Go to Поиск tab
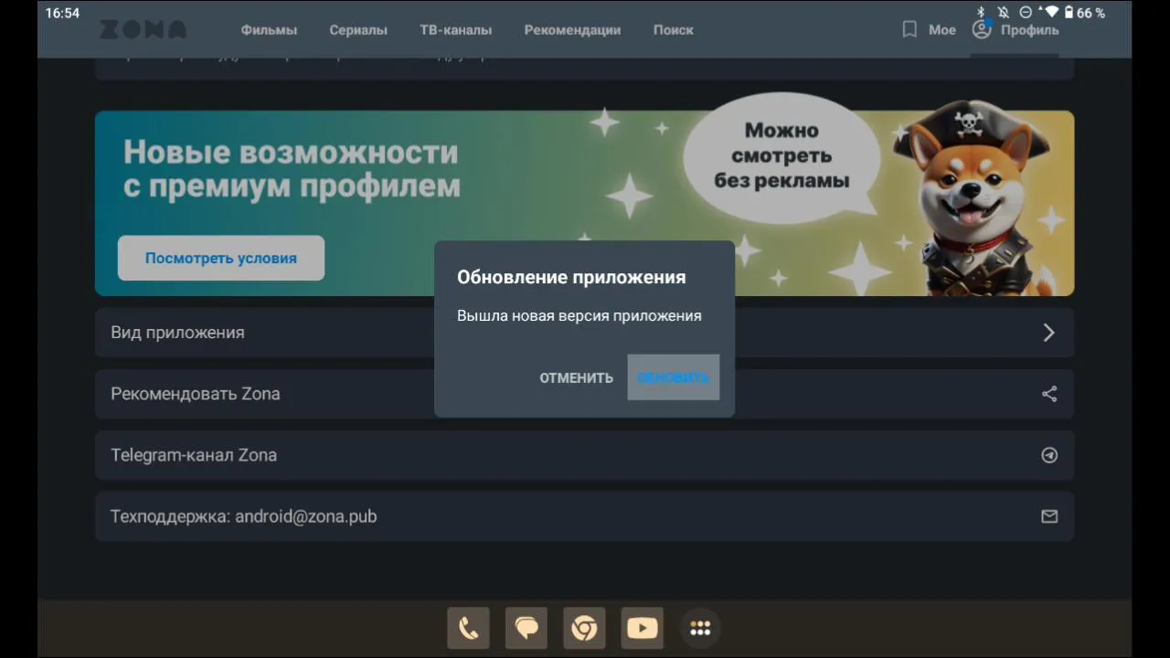This screenshot has width=1170, height=658. click(x=673, y=30)
